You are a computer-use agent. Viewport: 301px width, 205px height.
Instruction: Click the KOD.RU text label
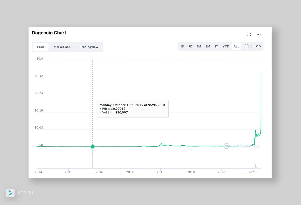coord(25,193)
